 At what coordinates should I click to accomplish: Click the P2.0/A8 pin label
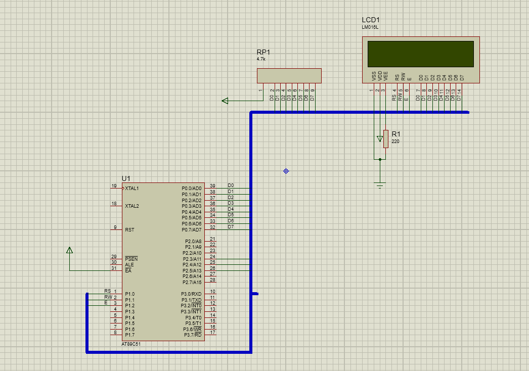click(x=193, y=241)
